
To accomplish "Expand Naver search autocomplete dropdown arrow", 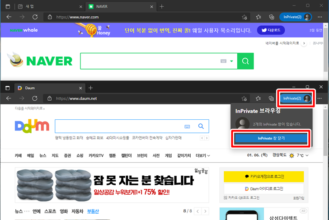I will pos(231,61).
